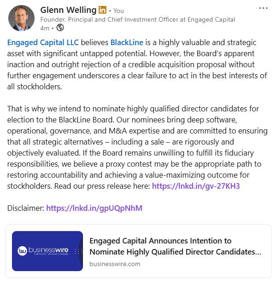Screen dimensions: 277x284
Task: Open the post options three-dots menu
Action: coord(263,8)
